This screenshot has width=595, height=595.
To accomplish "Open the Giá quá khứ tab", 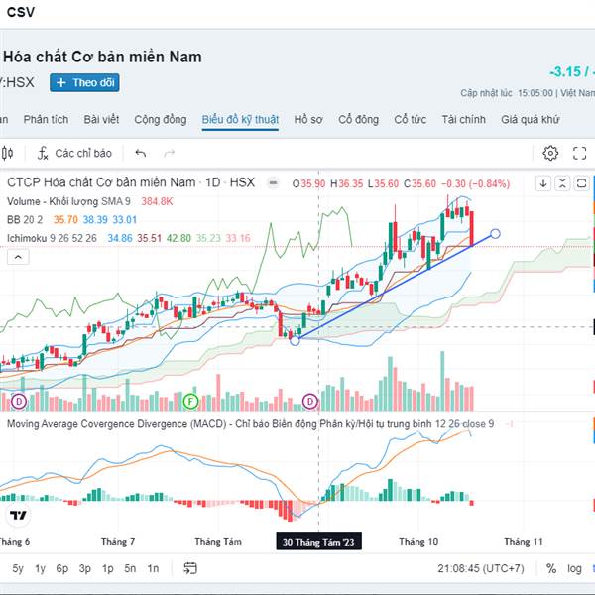I will point(531,120).
